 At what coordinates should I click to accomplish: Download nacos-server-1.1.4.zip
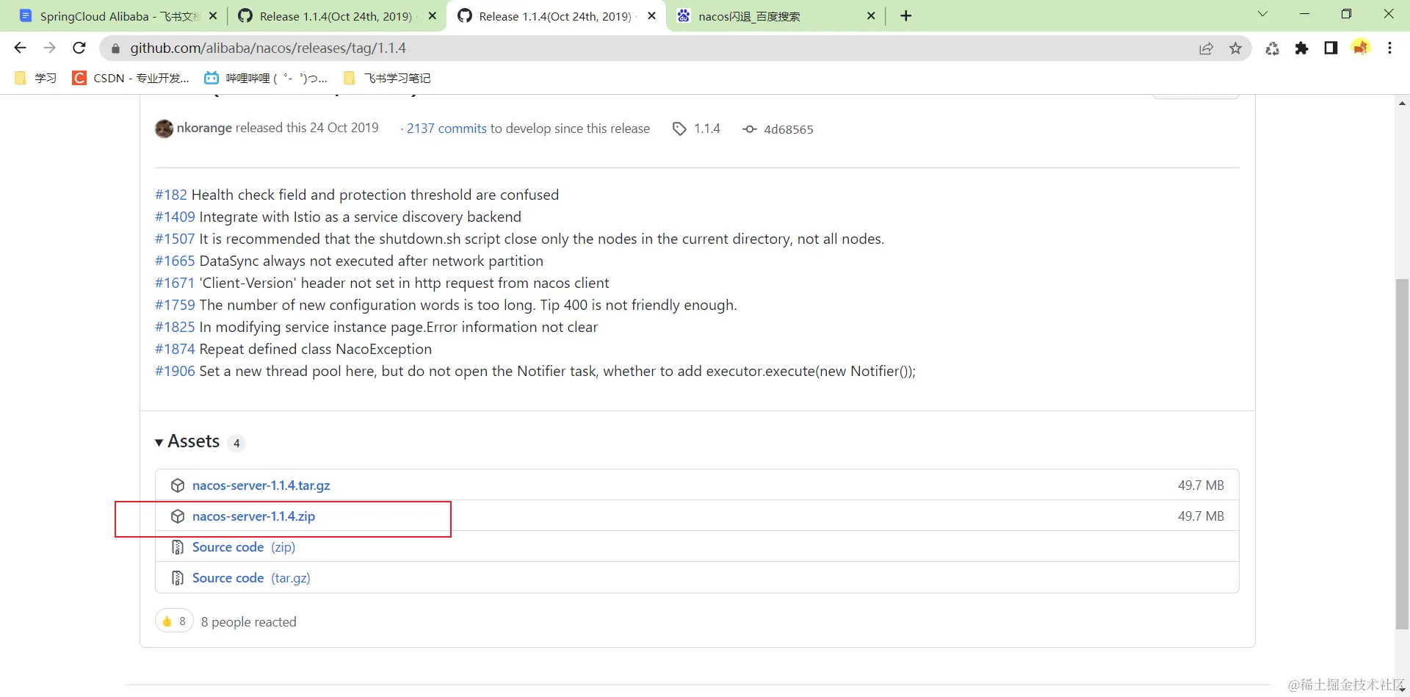pyautogui.click(x=253, y=516)
